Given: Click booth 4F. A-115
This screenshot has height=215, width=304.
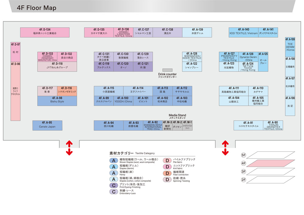Looking at the screenshot, I should coord(109,91).
